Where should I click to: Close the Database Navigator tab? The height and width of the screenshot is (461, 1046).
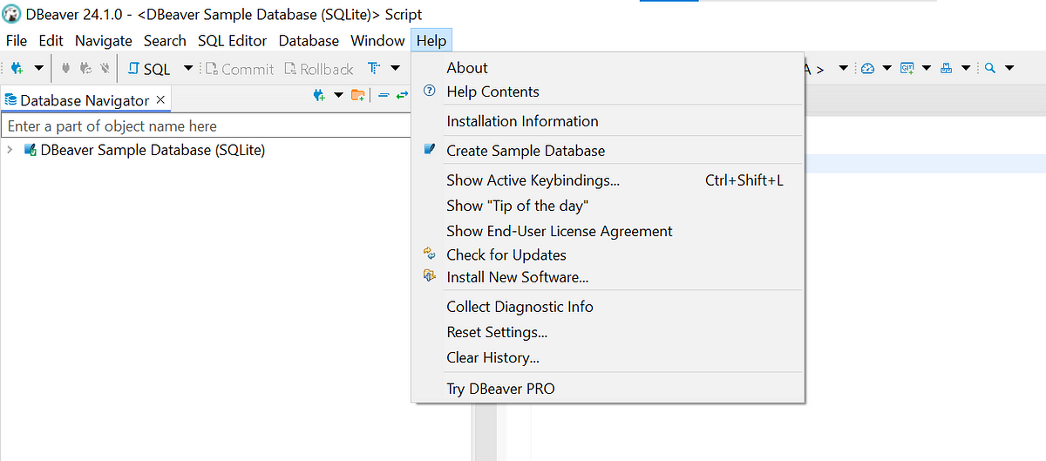tap(160, 99)
